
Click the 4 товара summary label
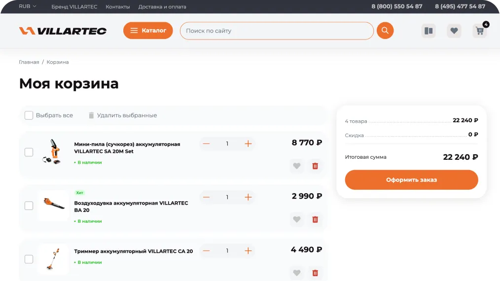coord(356,121)
